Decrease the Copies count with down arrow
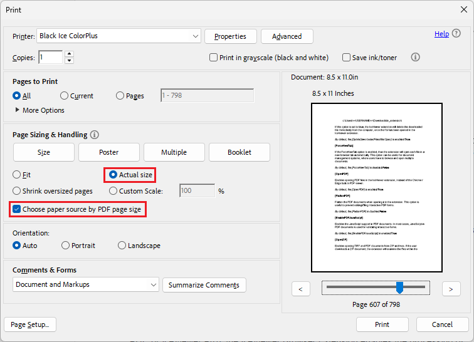 click(69, 61)
